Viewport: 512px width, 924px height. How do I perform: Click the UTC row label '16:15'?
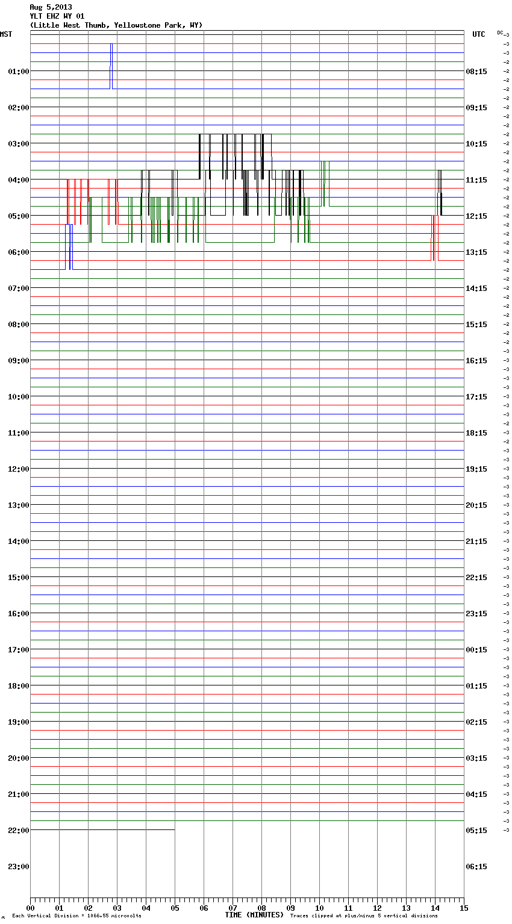[x=476, y=360]
